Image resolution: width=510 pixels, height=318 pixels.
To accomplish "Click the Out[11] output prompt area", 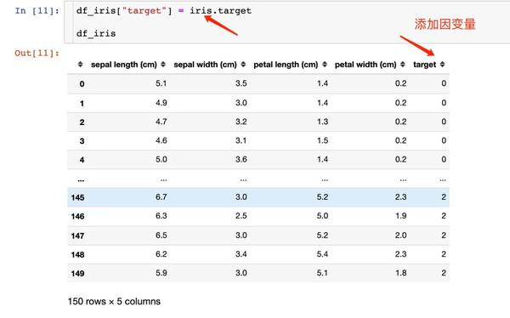I will [37, 53].
